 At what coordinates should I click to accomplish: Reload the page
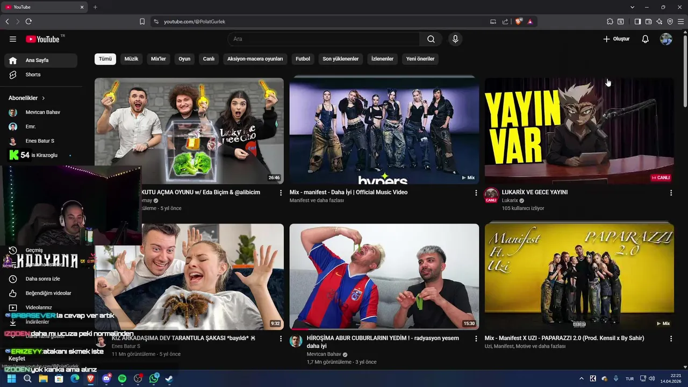(x=28, y=21)
